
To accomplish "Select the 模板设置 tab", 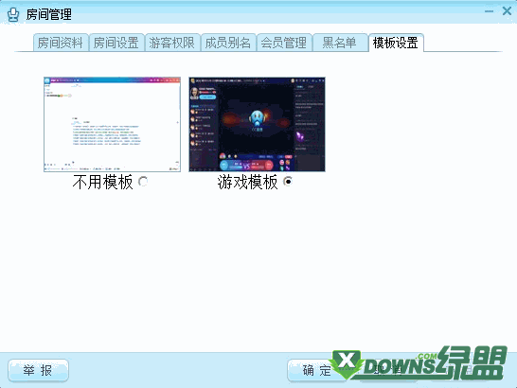I will 396,43.
